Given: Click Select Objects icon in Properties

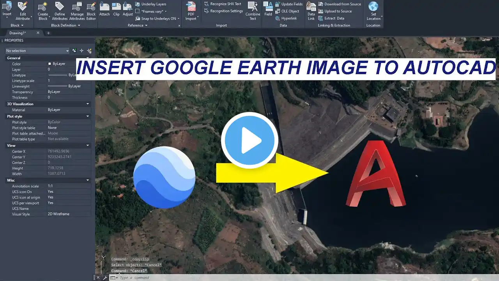Looking at the screenshot, I should coord(81,51).
